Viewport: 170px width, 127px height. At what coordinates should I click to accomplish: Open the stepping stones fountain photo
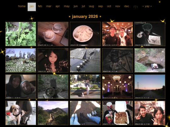point(85,60)
